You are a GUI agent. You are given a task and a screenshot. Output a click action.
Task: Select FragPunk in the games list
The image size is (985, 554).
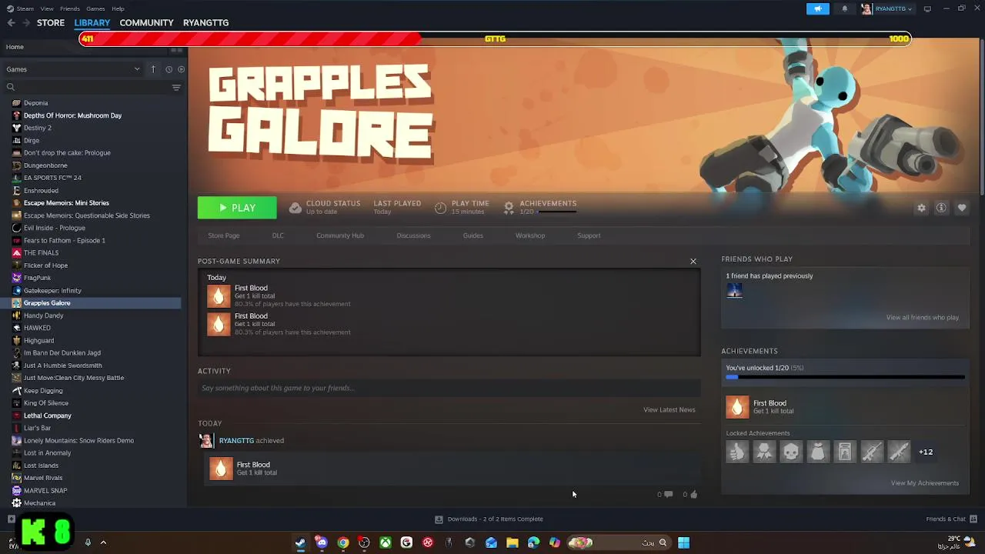tap(37, 278)
